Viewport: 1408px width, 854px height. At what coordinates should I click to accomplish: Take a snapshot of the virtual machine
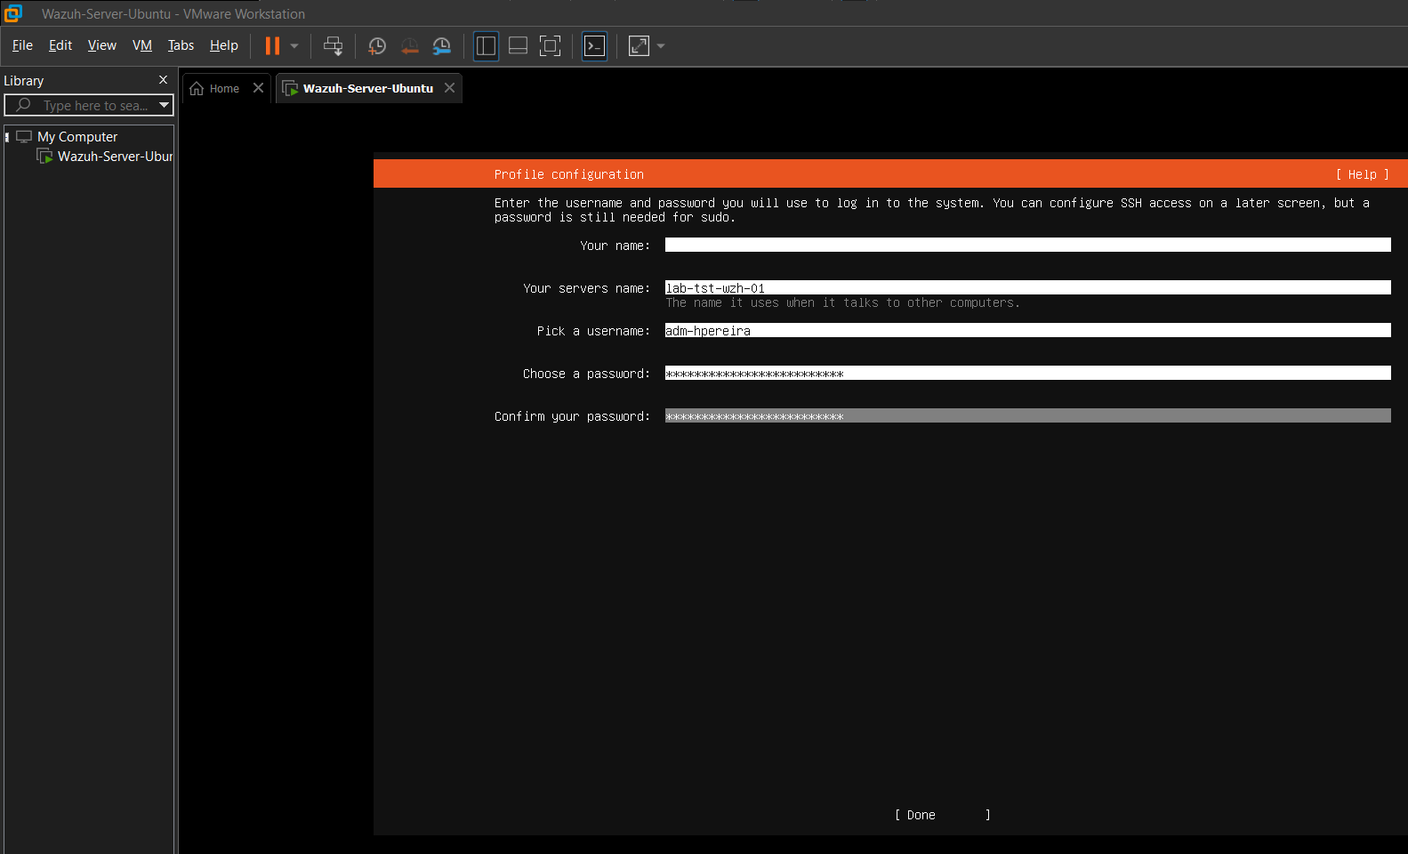point(377,45)
